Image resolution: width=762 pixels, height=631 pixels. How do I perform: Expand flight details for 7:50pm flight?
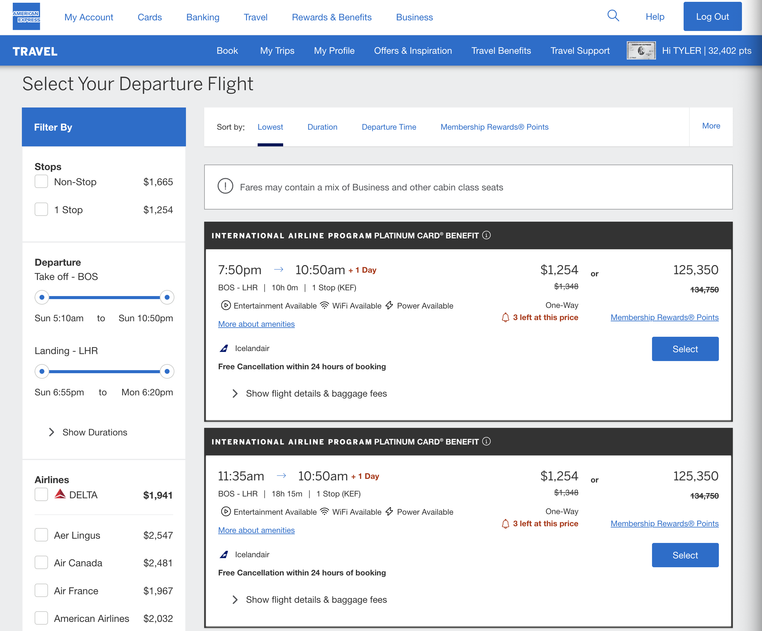coord(310,394)
